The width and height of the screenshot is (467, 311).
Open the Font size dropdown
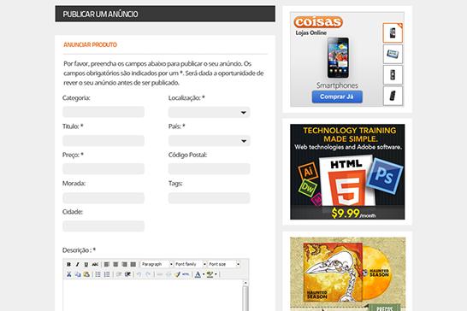[x=224, y=264]
